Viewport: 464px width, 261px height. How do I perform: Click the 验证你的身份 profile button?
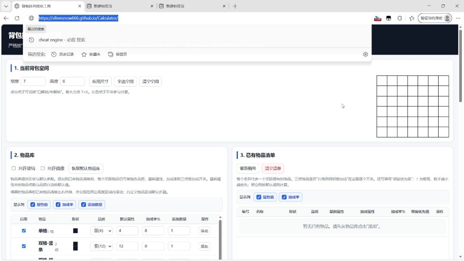coord(435,18)
